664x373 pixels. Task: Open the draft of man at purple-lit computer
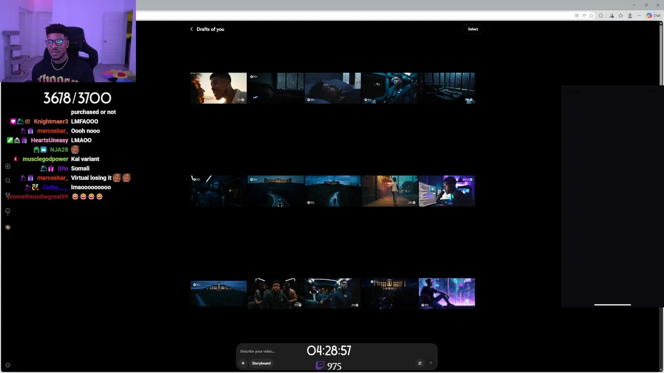click(447, 191)
